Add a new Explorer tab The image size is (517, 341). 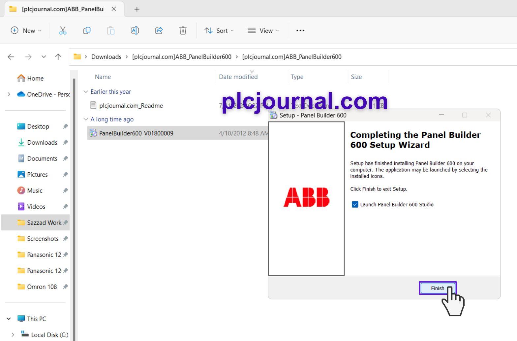137,9
